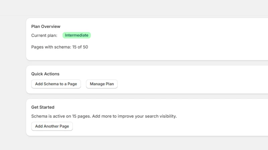Image resolution: width=268 pixels, height=150 pixels.
Task: Click the 'Pages with schema: 15 of 50' text
Action: click(x=60, y=47)
